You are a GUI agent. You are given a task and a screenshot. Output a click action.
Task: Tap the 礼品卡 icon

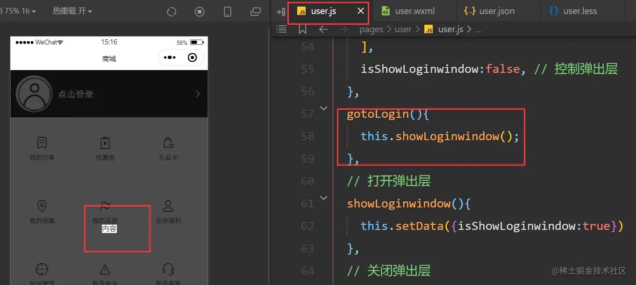tap(168, 142)
